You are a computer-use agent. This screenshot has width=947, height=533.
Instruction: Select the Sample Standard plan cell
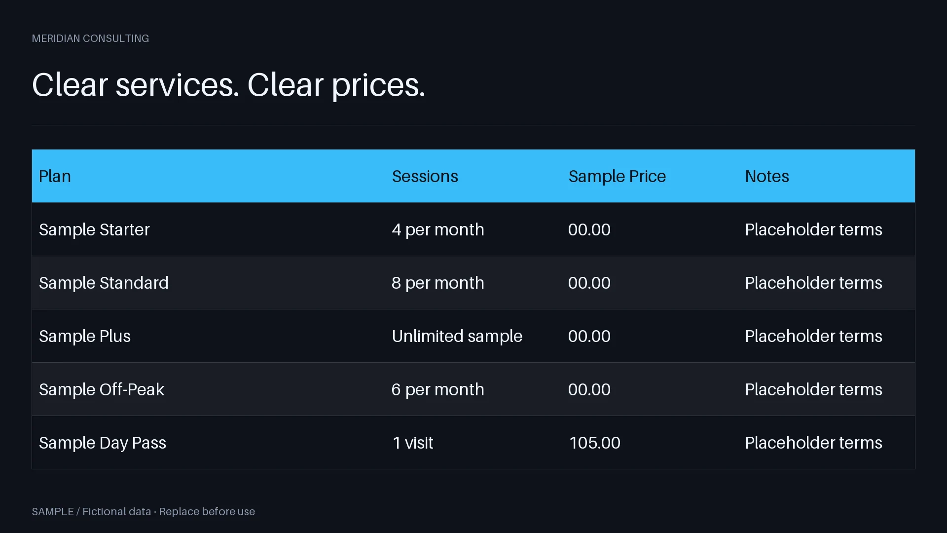[209, 283]
